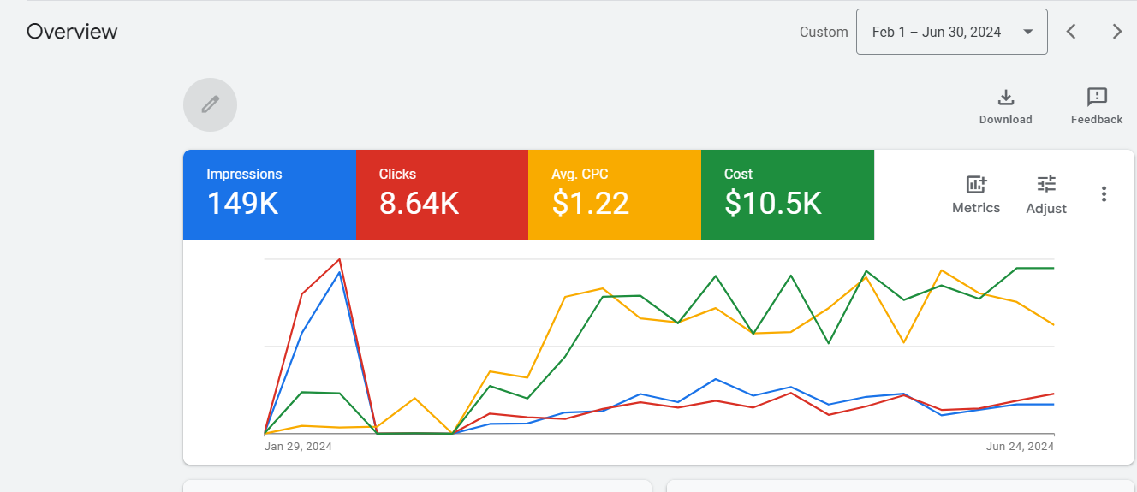Screen dimensions: 1137x492
Task: Click the Custom date label
Action: [x=823, y=32]
